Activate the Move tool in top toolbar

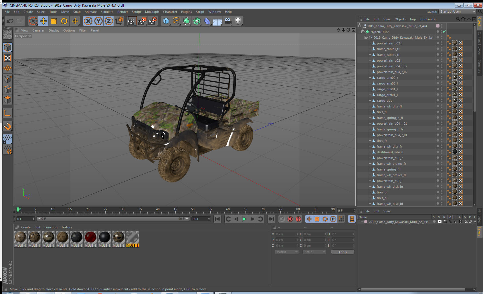(x=43, y=21)
